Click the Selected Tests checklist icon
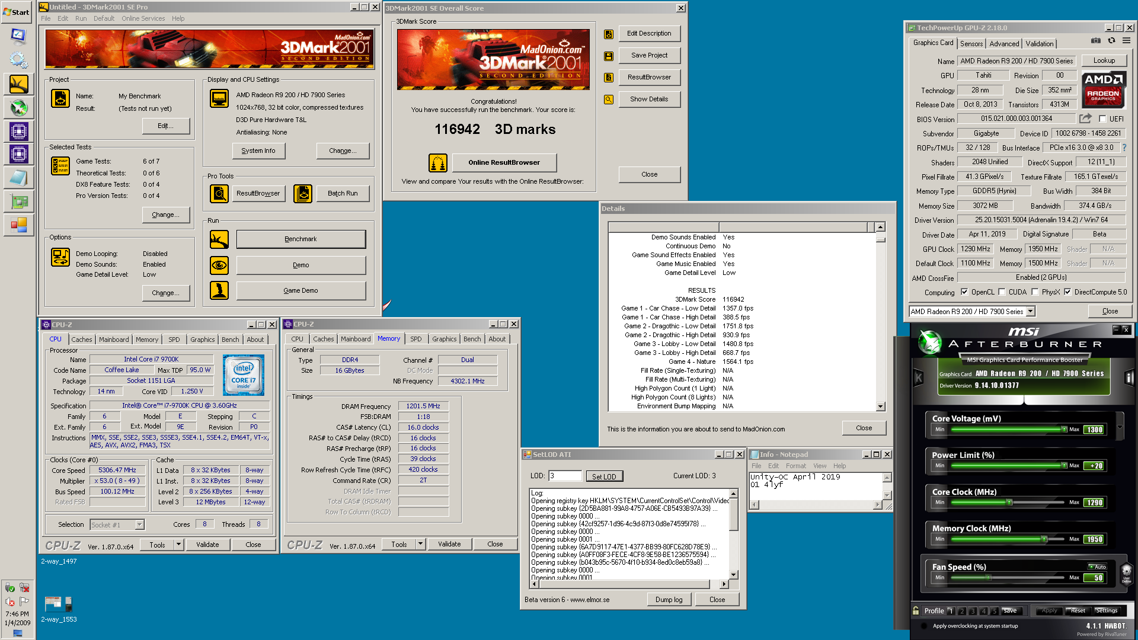The image size is (1138, 640). coord(60,166)
